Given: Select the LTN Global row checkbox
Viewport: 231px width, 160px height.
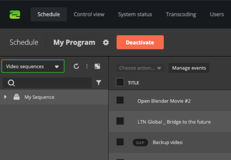Looking at the screenshot, I should click(120, 121).
